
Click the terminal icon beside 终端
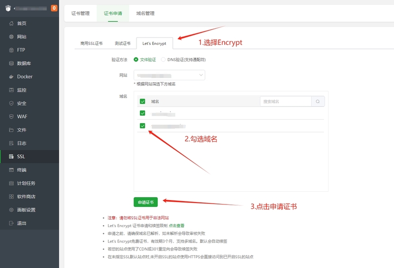pyautogui.click(x=11, y=170)
